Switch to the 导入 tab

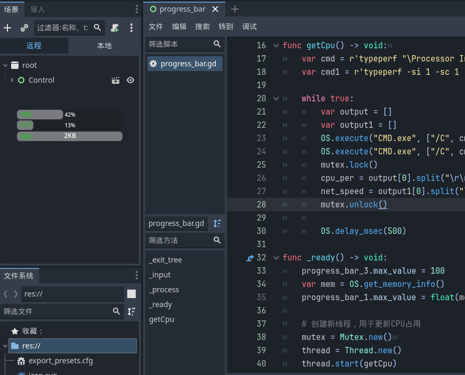click(37, 10)
